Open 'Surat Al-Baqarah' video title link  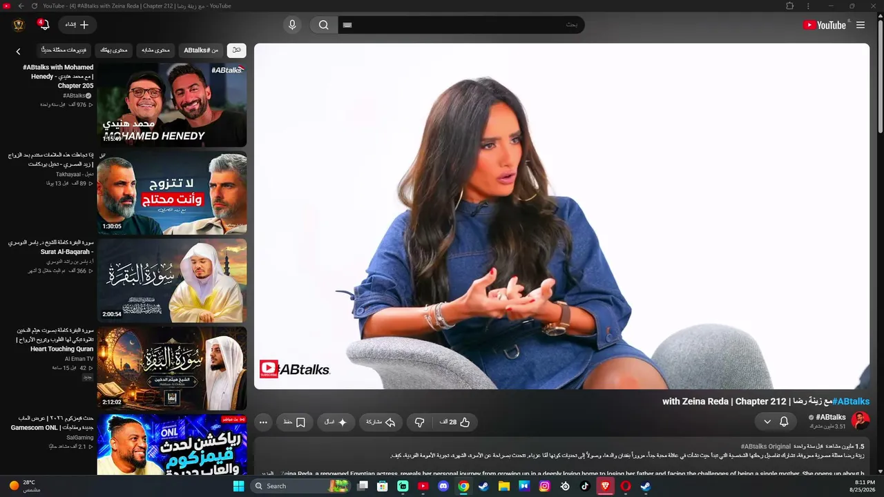(x=50, y=247)
